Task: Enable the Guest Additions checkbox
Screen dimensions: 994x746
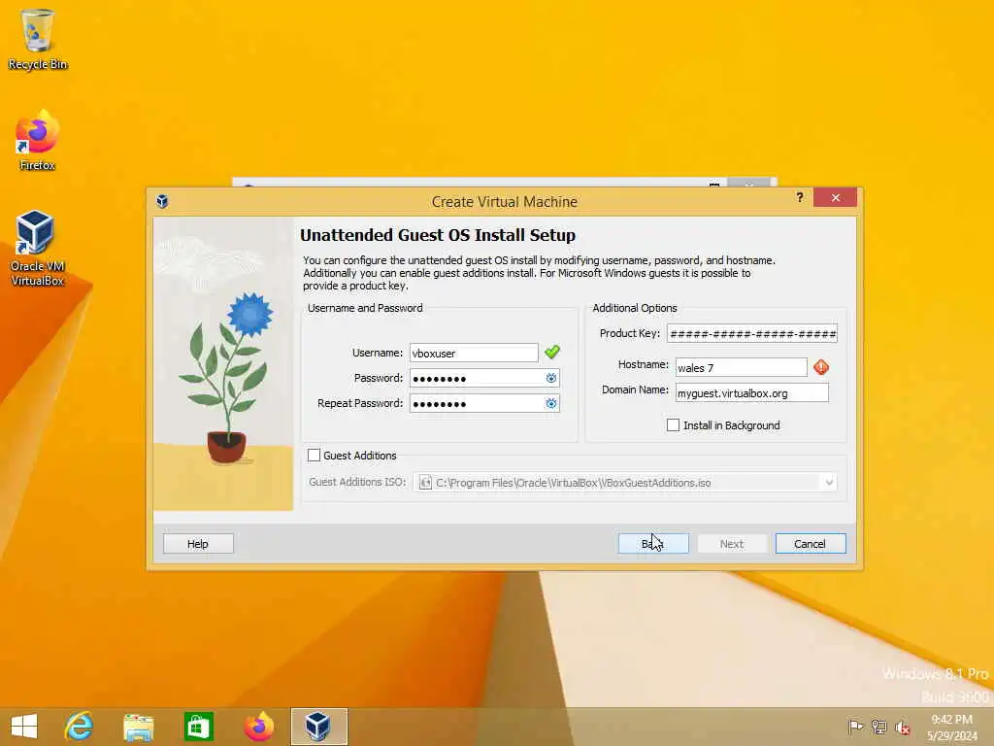Action: point(314,455)
